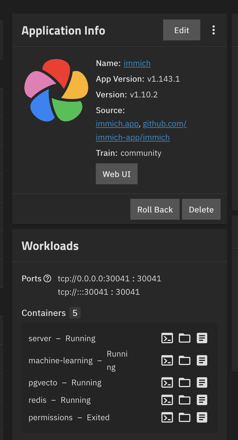This screenshot has width=238, height=440.
Task: Open shell for the server container
Action: pos(167,338)
